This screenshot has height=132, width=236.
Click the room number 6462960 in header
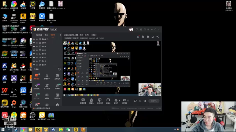click(92, 38)
